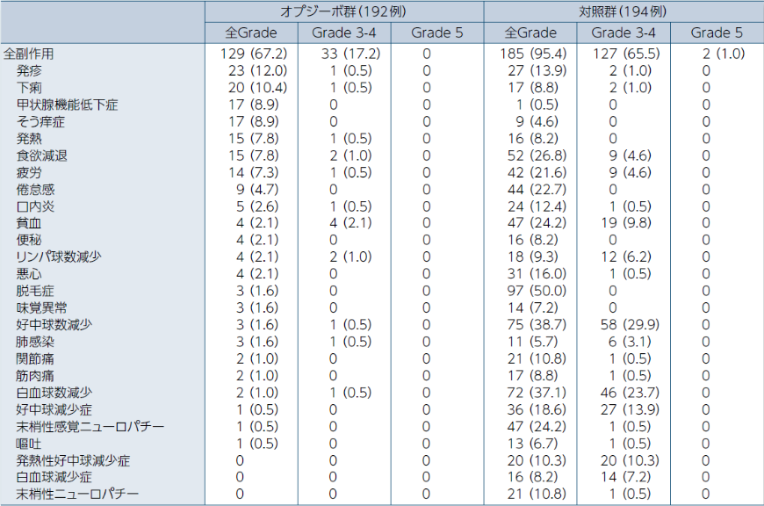Select the cell 27 (13.9) in 好中球減少症 row

pos(631,409)
